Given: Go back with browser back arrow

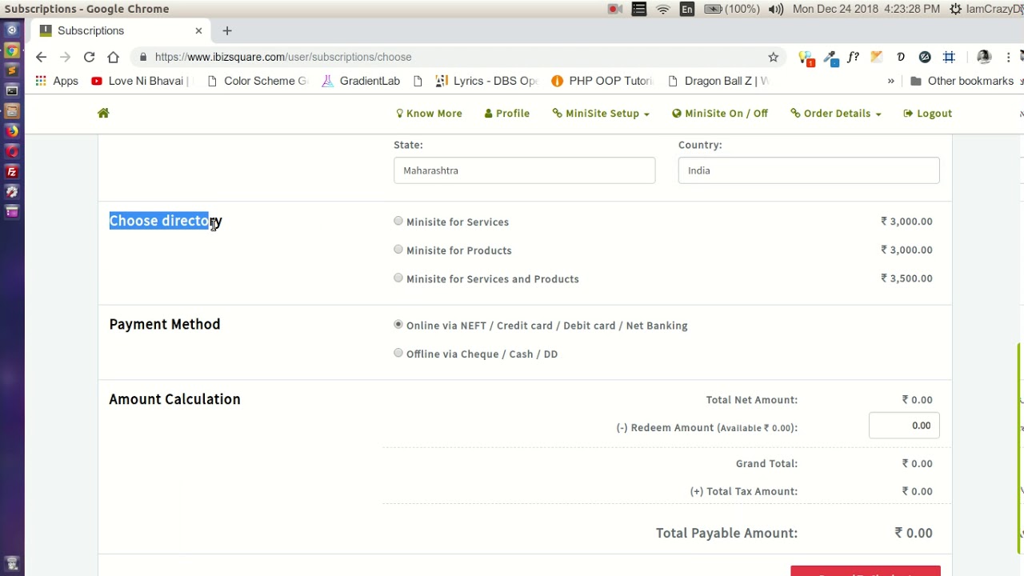Looking at the screenshot, I should click(x=41, y=57).
